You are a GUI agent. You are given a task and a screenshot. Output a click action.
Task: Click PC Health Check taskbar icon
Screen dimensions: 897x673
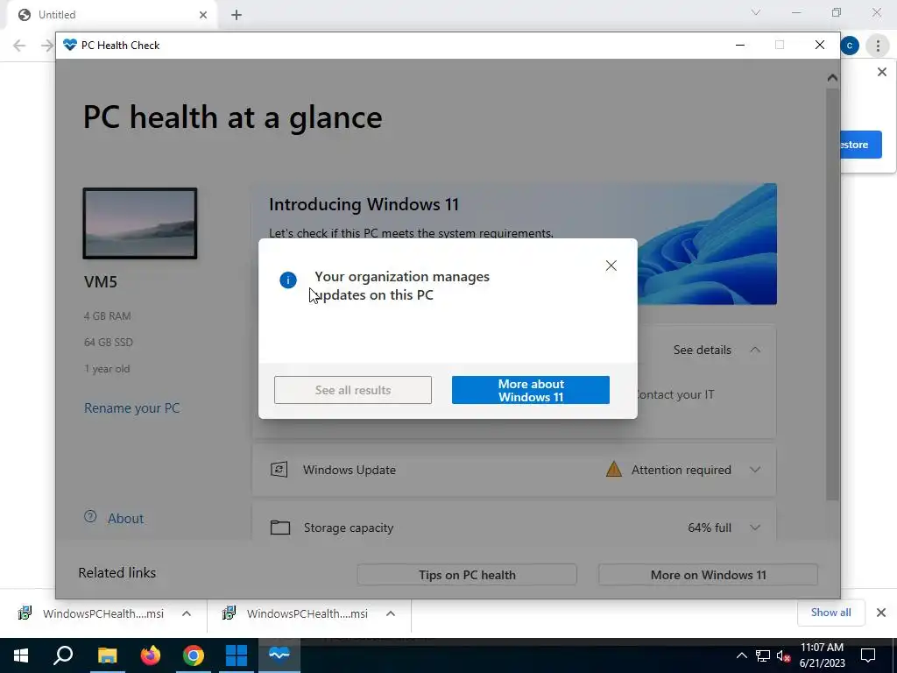(x=279, y=655)
